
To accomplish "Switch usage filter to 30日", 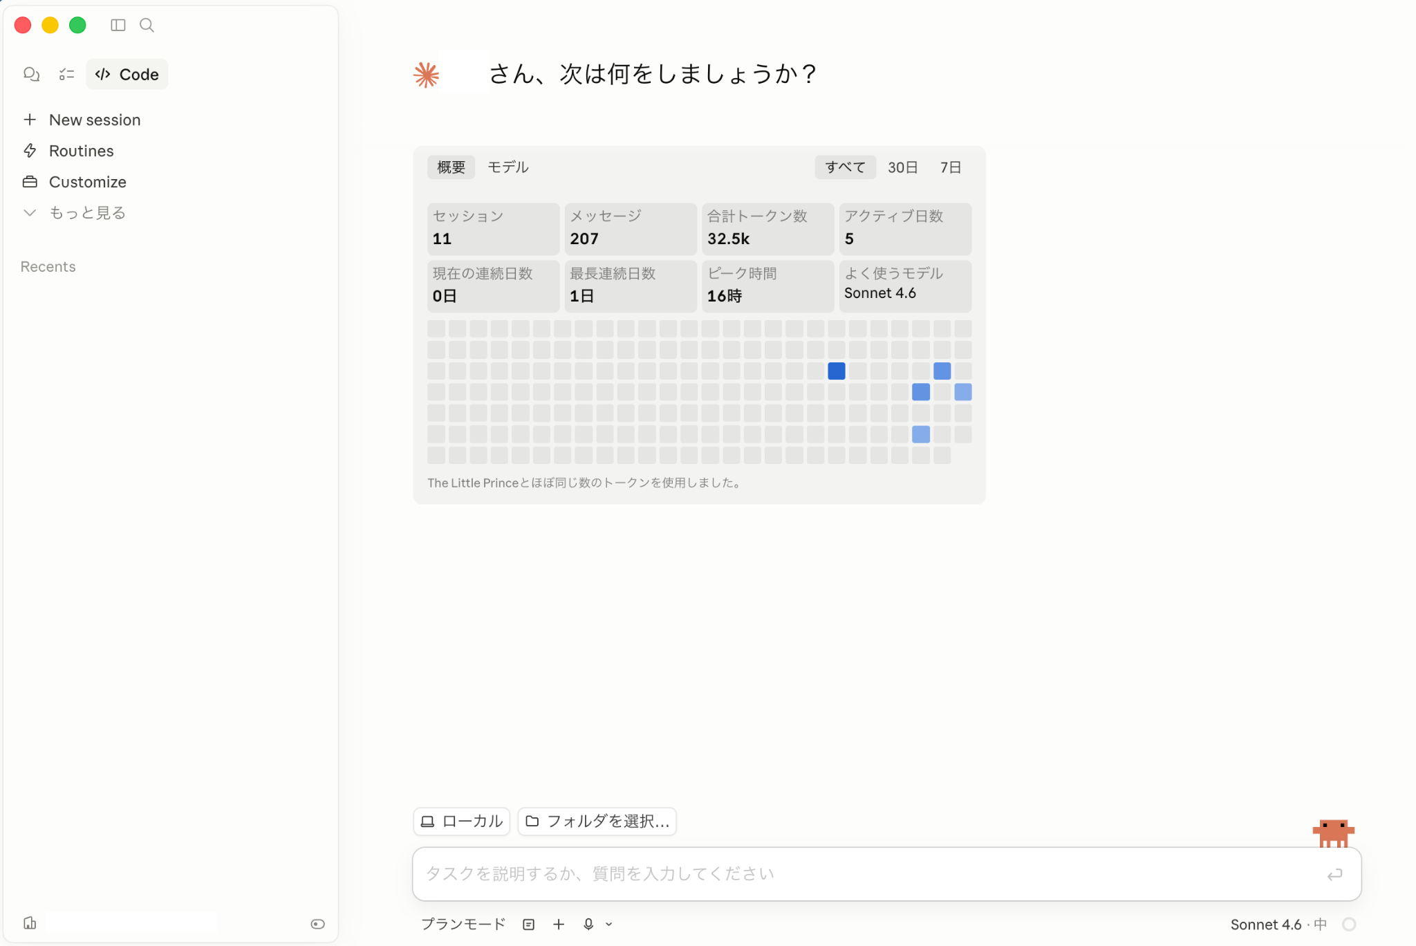I will [x=902, y=167].
